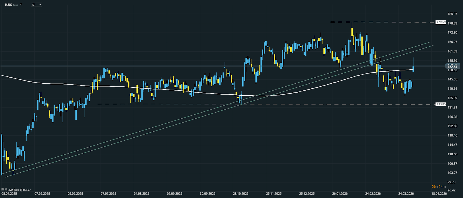Select the 179.69 resistance price label

(441, 22)
